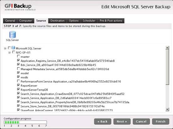Check the PerformancePoint Service Application checkbox
The width and height of the screenshot is (173, 129).
[x=19, y=81]
